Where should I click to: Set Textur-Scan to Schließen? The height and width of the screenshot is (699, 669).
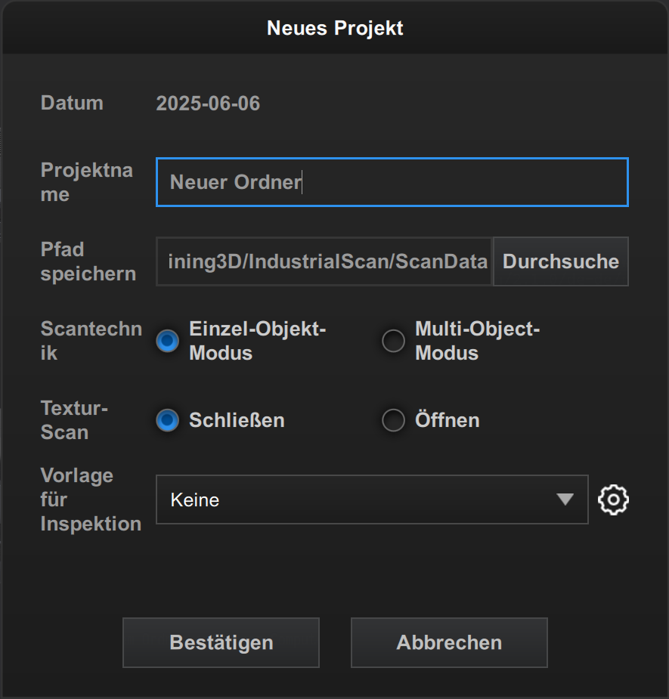[167, 420]
